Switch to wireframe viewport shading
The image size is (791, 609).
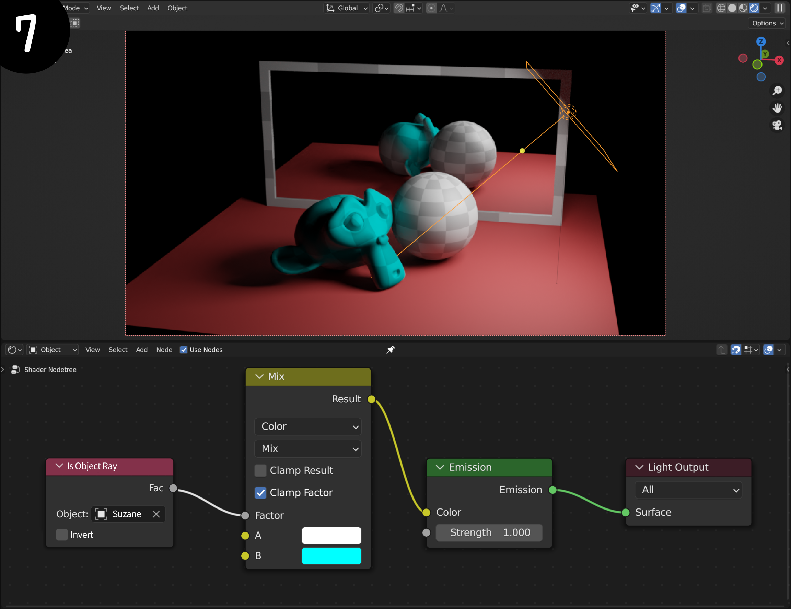(721, 8)
